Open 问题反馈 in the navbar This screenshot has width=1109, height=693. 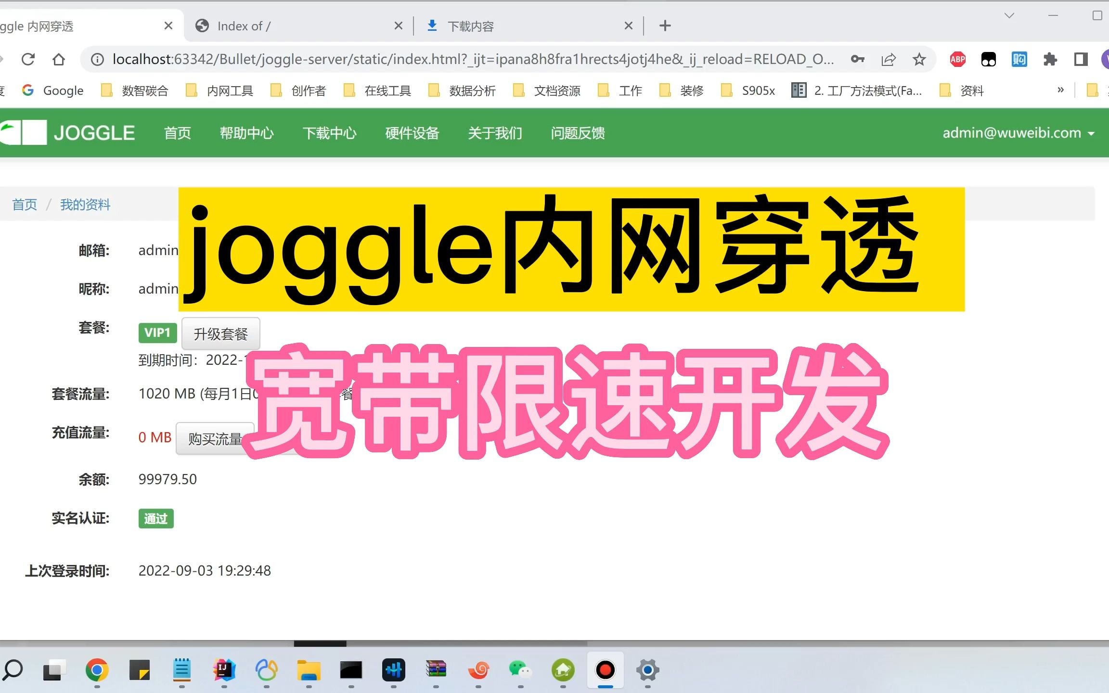578,133
